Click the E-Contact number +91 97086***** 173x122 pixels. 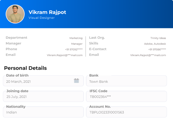pos(157,49)
